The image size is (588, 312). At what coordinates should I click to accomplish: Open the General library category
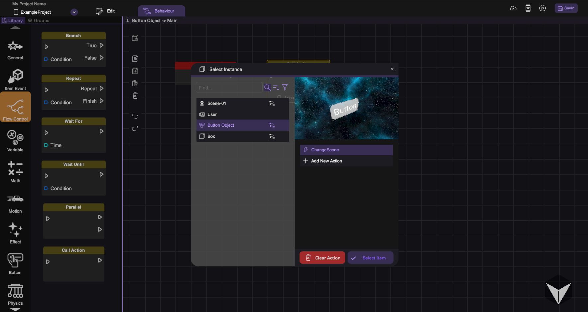[x=15, y=50]
